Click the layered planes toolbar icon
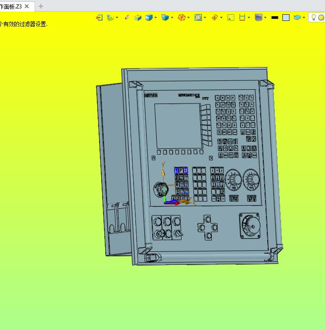This screenshot has width=325, height=330. [x=110, y=17]
